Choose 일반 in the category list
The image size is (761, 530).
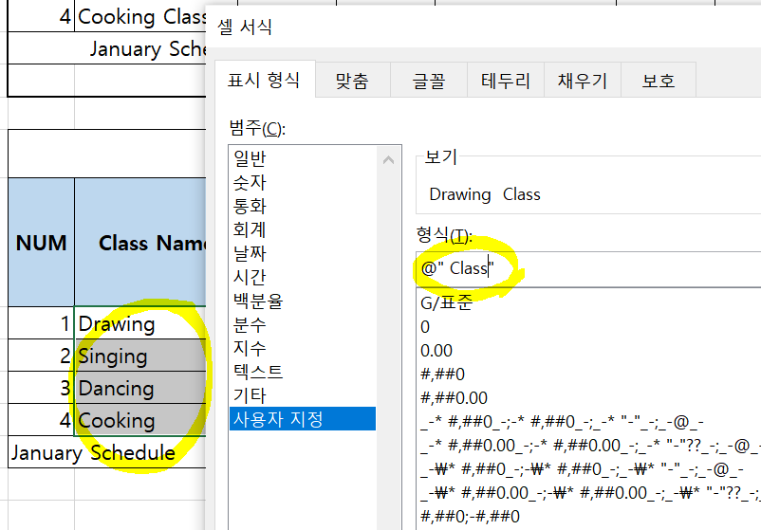tap(303, 158)
